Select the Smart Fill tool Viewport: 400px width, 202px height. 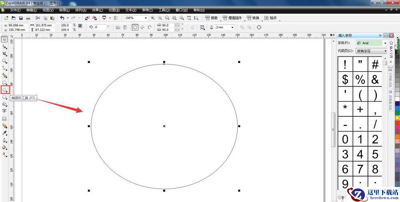(x=4, y=75)
